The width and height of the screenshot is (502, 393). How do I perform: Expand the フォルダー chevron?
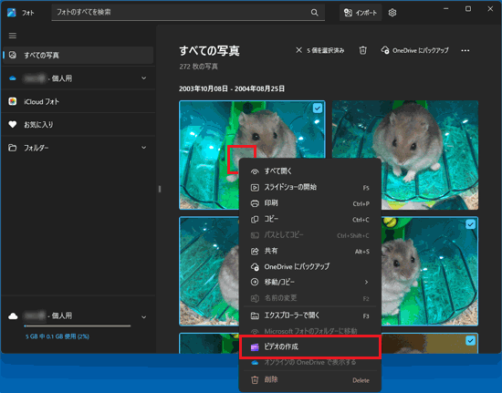tap(143, 148)
